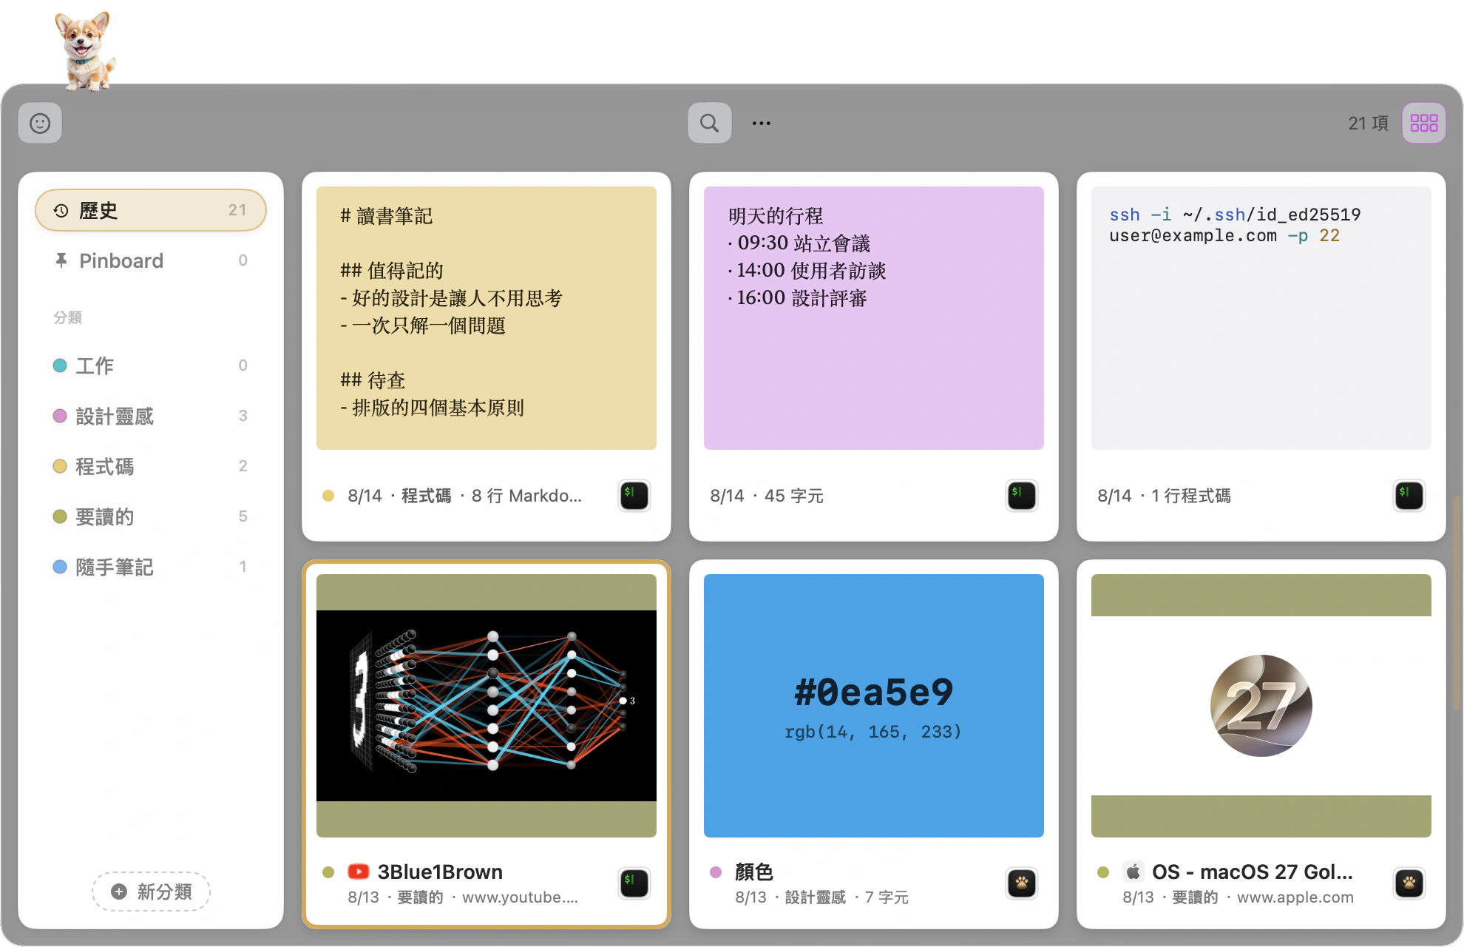Click terminal app icon on 讀書筆記 card
Image resolution: width=1464 pixels, height=947 pixels.
[x=634, y=495]
